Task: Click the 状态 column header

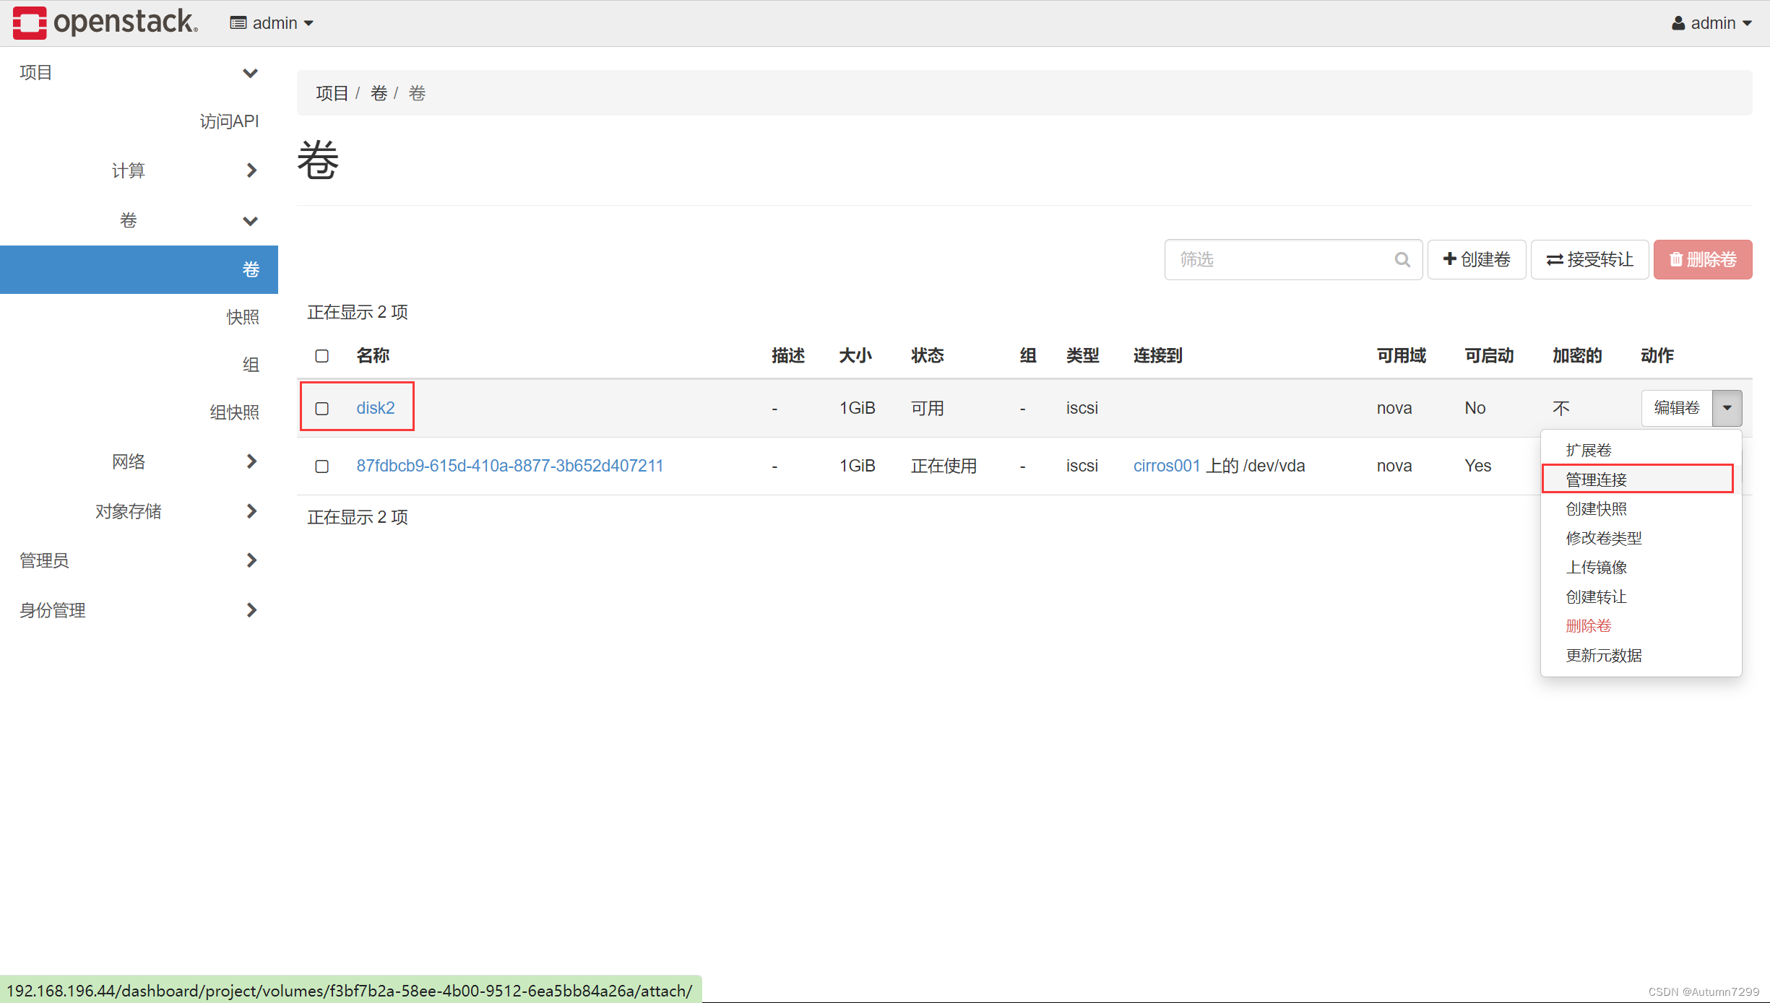Action: (928, 355)
